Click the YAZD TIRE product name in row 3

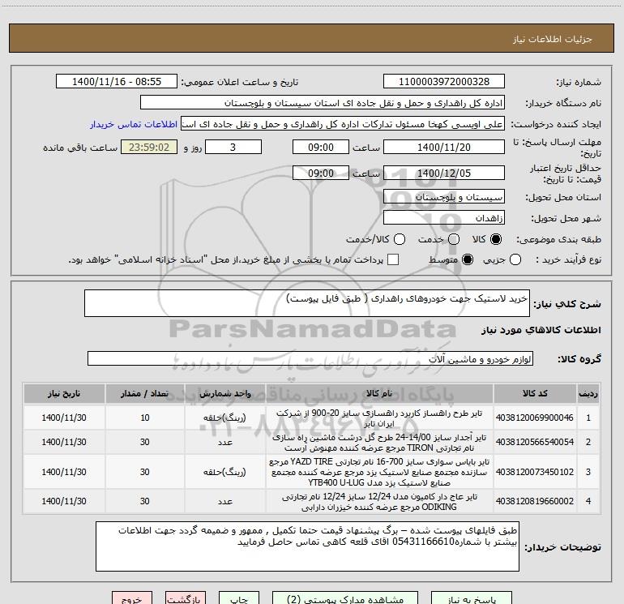(x=379, y=472)
